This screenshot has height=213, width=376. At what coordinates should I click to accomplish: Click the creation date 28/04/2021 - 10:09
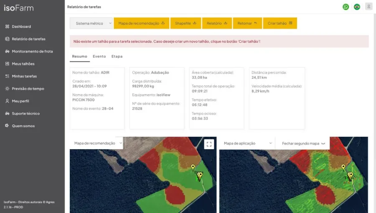click(89, 86)
